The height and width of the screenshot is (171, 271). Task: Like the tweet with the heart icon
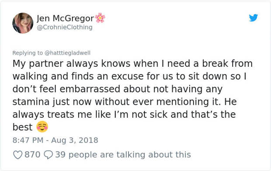(x=18, y=154)
